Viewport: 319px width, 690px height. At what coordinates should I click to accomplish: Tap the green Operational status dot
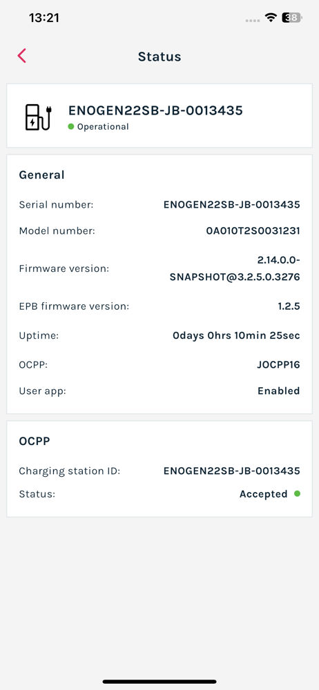click(71, 127)
